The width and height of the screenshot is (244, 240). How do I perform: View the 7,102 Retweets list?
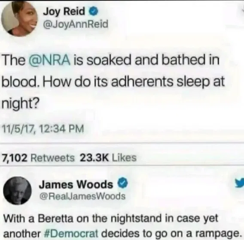(38, 158)
